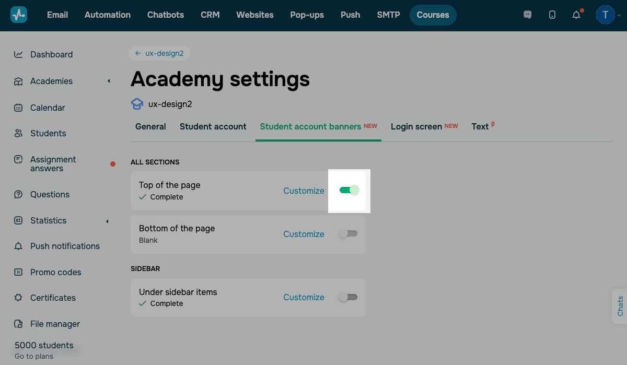Viewport: 627px width, 365px height.
Task: Click the Go to plans link
Action: [34, 356]
